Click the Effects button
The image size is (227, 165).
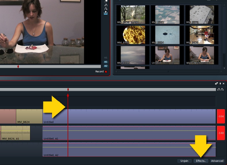coord(201,161)
